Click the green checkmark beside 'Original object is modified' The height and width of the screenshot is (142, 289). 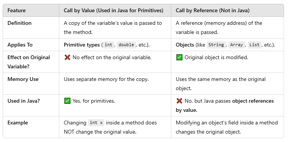pos(179,57)
